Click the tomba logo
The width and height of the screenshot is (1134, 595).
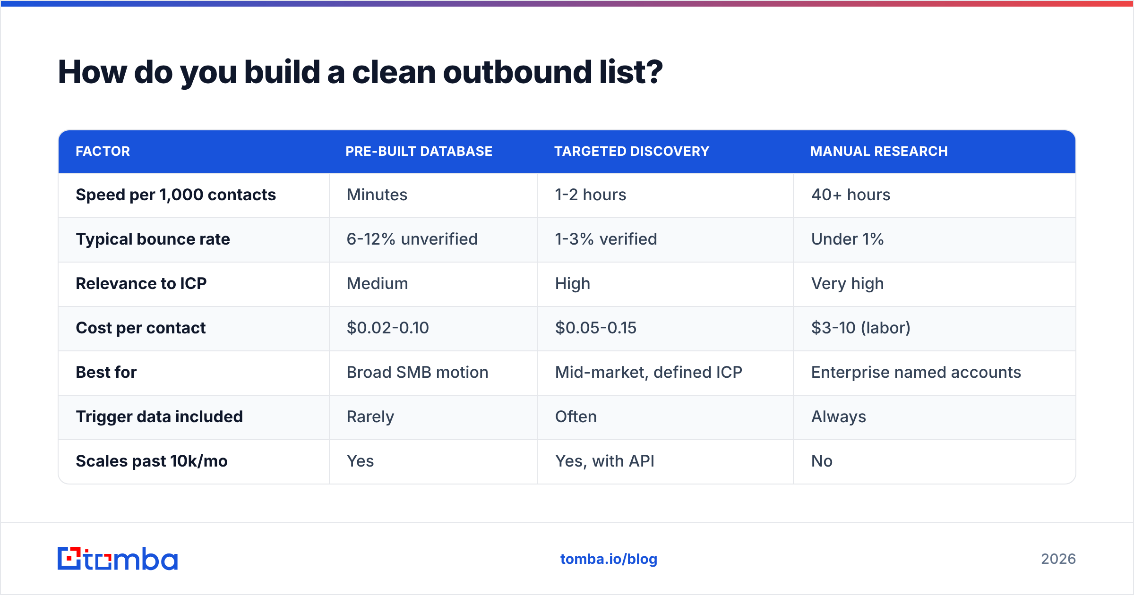118,559
